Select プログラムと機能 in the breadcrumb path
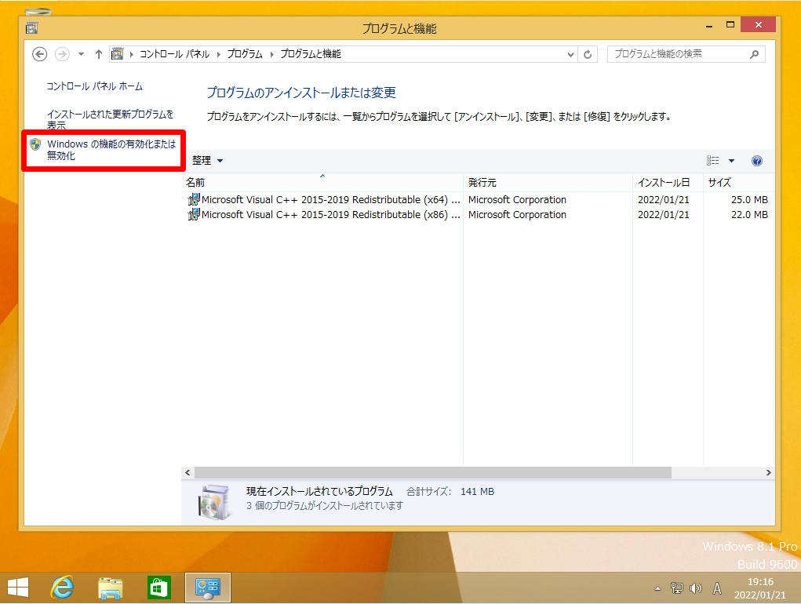The height and width of the screenshot is (604, 801). 311,54
